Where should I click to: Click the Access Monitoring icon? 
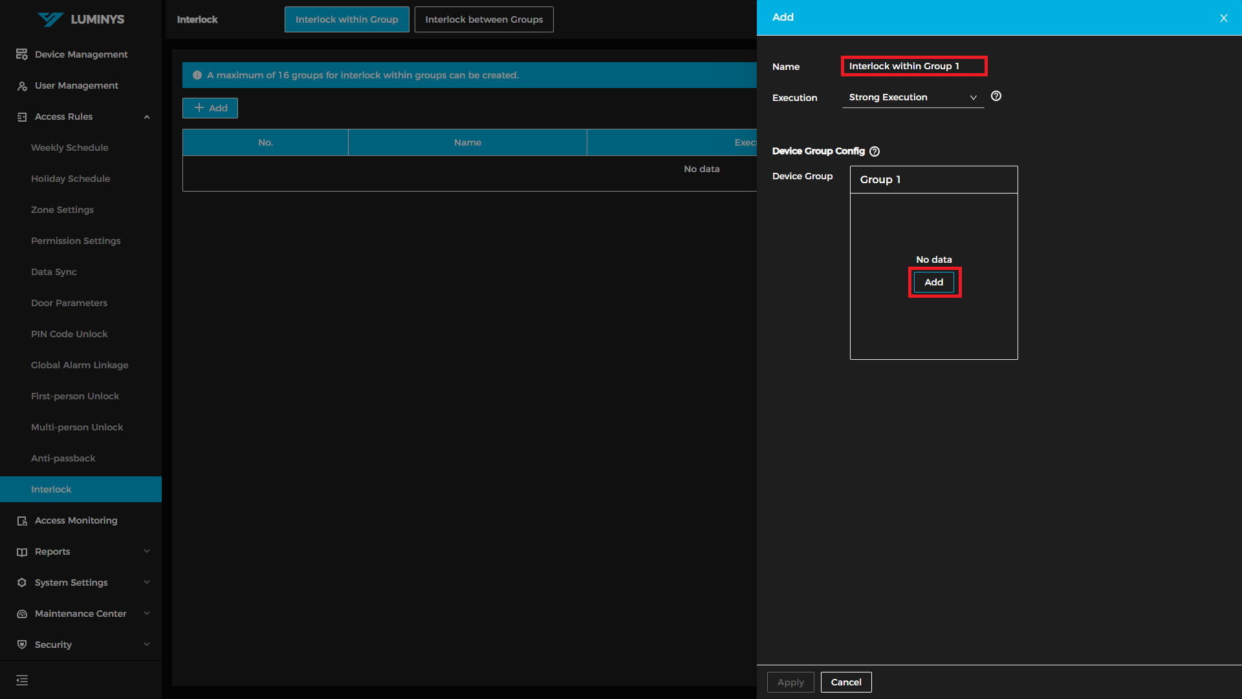coord(22,520)
